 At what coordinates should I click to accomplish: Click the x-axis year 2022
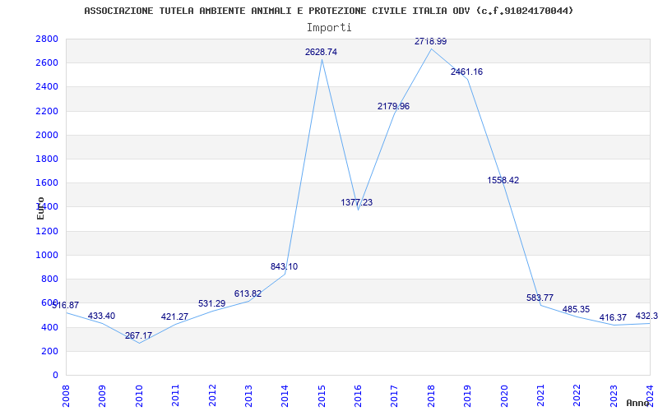point(577,395)
